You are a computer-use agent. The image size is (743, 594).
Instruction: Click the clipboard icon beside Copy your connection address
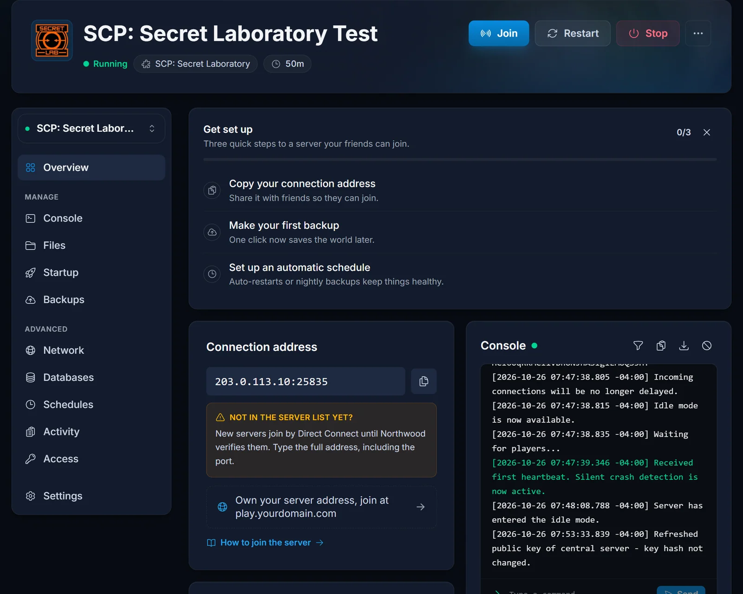[212, 190]
